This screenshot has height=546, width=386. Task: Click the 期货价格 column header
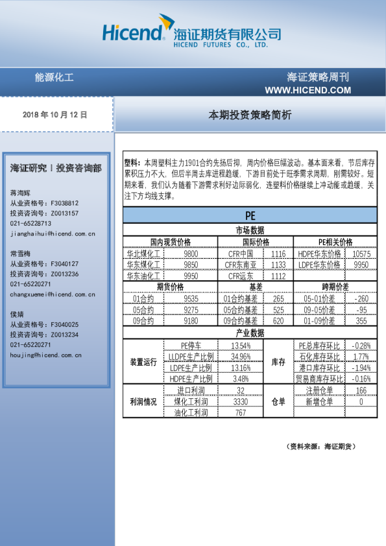coord(171,287)
